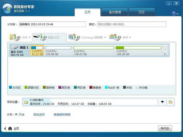The image size is (183, 137).
Task: Click the 开启 schedule link
Action: tap(22, 115)
